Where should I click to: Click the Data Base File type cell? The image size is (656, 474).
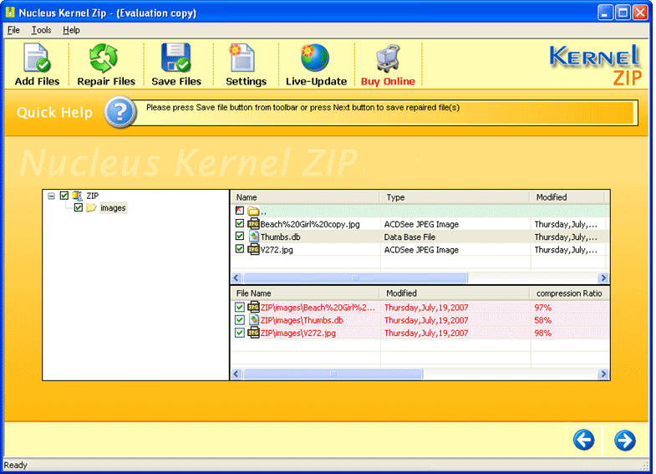tap(409, 237)
